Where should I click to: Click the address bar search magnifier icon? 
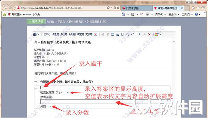tap(108, 8)
